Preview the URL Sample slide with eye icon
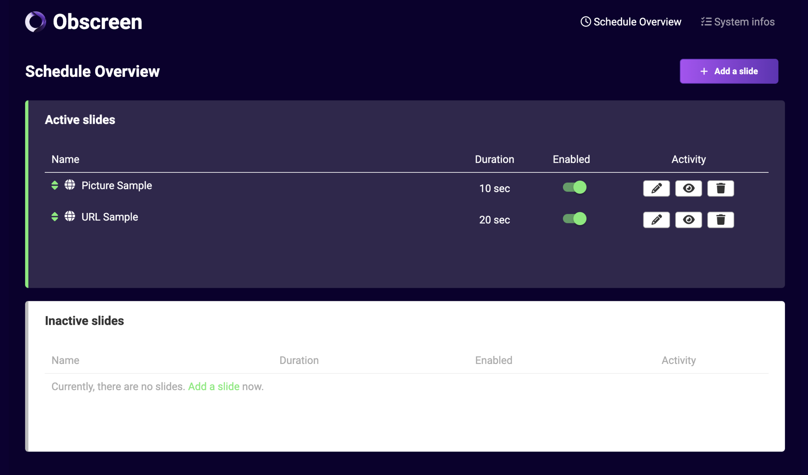 point(688,220)
